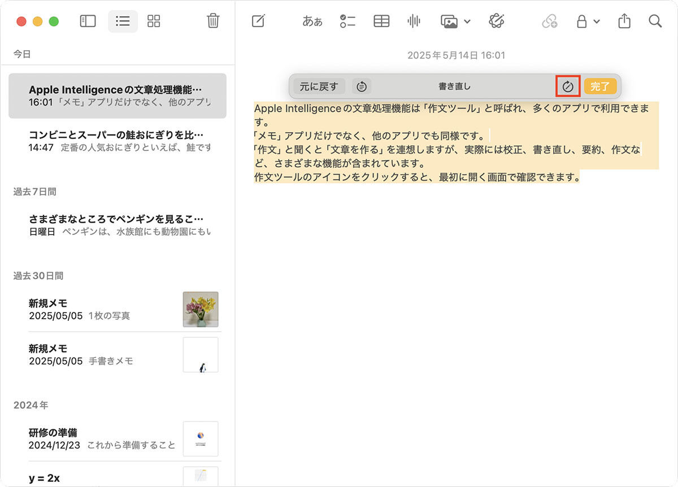Switch to list view of notes
The width and height of the screenshot is (678, 487).
(123, 21)
